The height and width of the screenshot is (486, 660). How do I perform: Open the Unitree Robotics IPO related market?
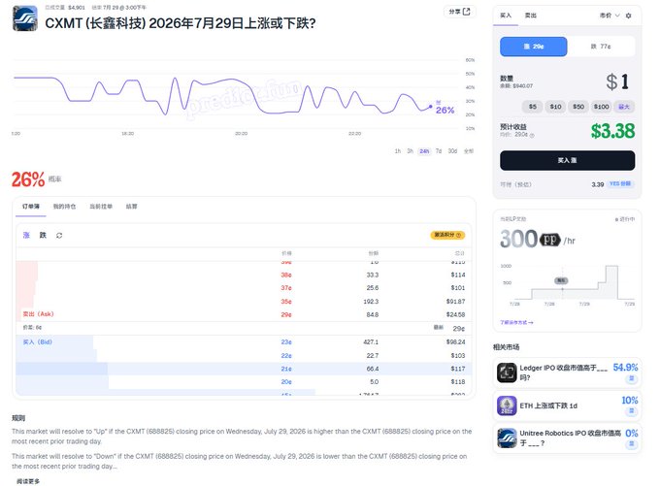click(568, 438)
